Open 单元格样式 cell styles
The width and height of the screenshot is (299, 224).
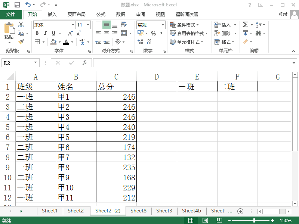(187, 42)
